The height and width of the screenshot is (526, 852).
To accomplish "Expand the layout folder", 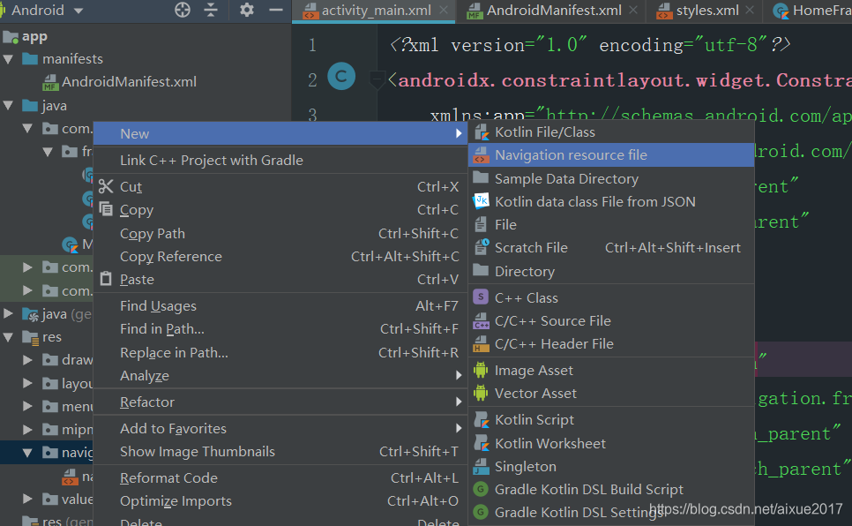I will (x=27, y=384).
